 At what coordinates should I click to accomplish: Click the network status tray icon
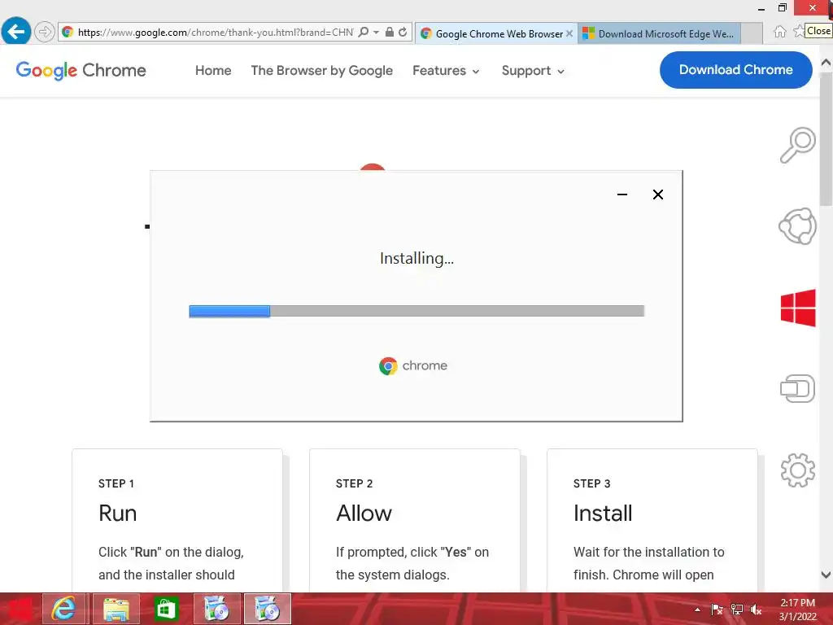[737, 610]
